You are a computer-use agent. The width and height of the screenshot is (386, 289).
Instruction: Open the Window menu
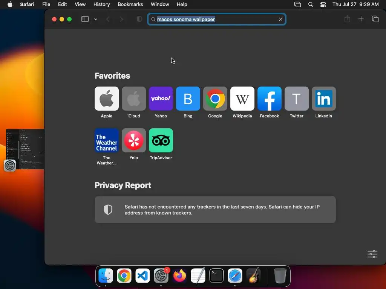coord(160,5)
